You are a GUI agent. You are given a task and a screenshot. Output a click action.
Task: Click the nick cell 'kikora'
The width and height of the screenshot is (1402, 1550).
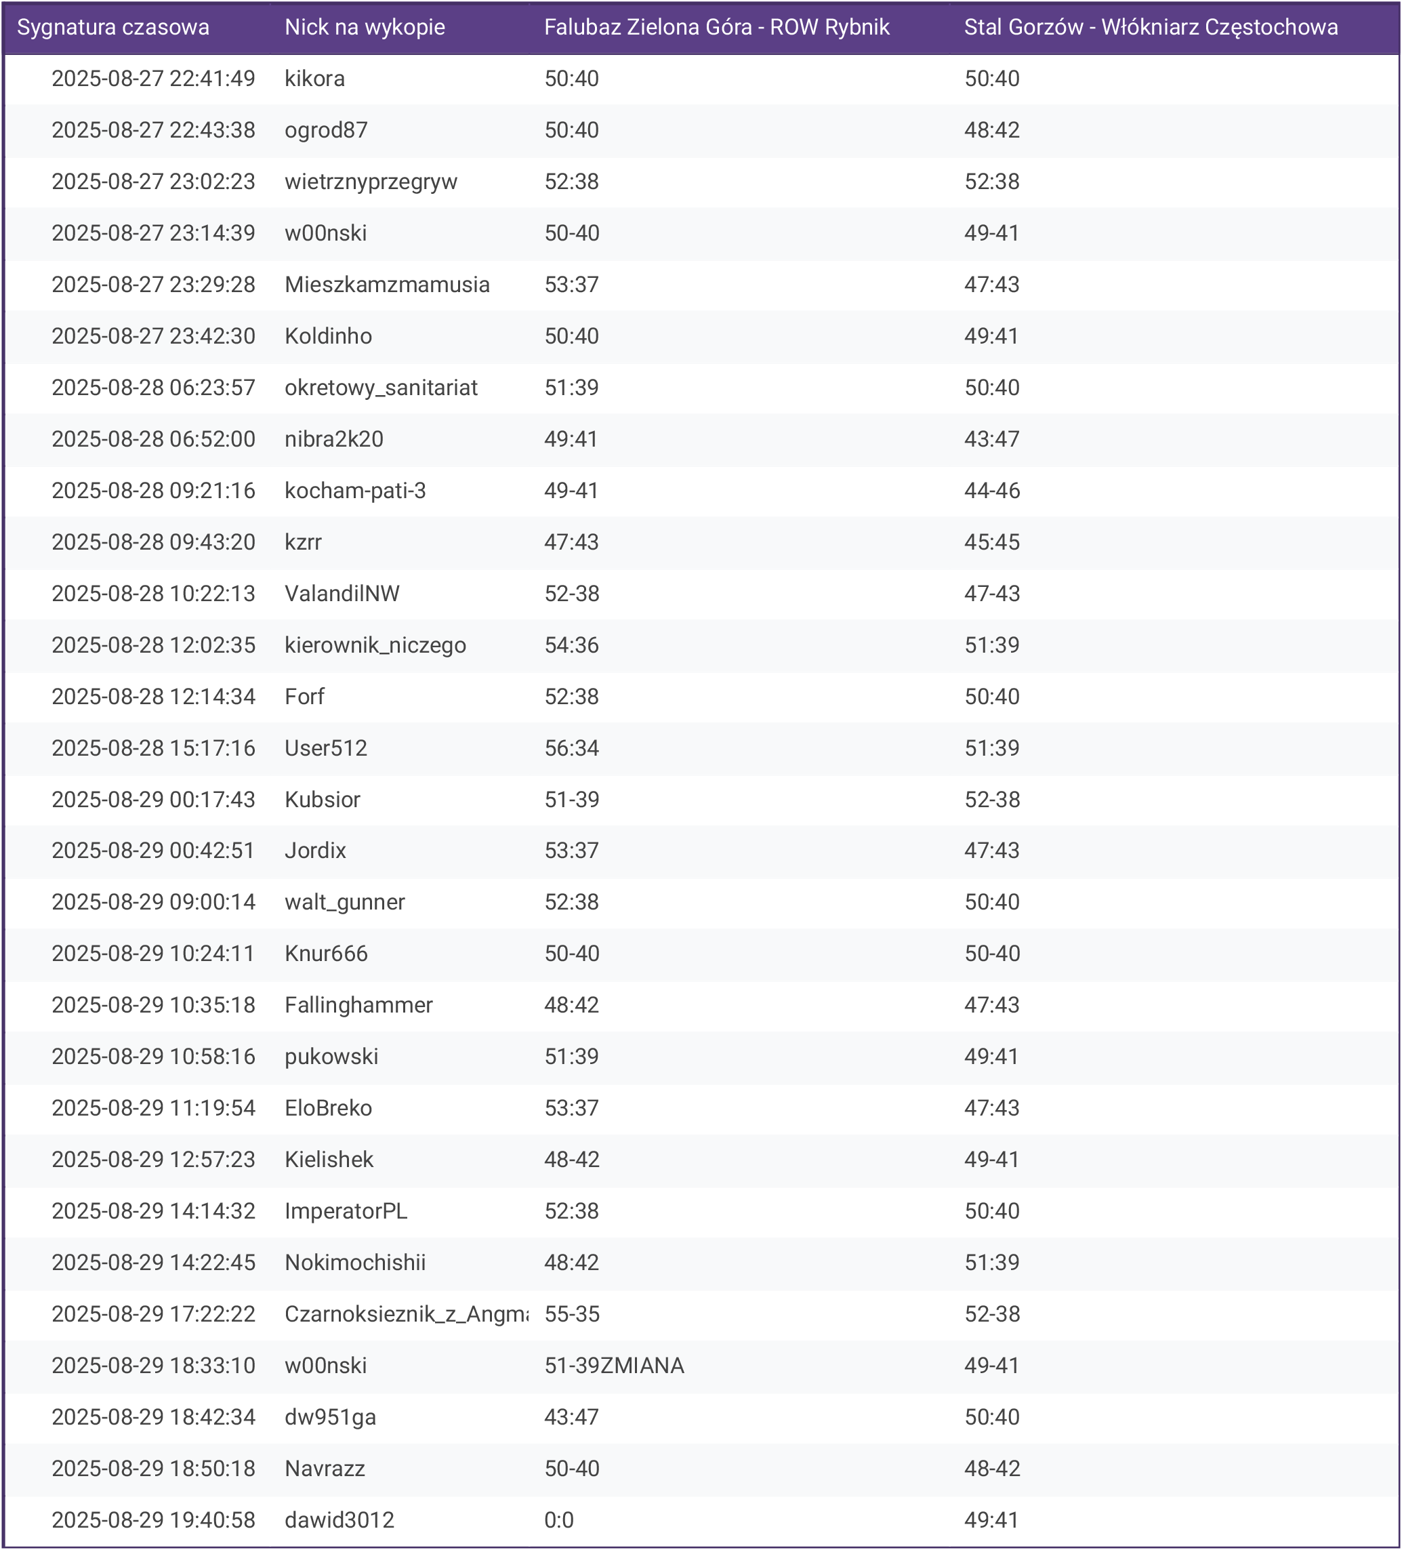click(x=314, y=79)
